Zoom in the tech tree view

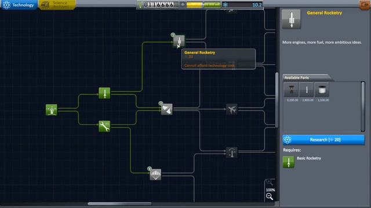270,183
